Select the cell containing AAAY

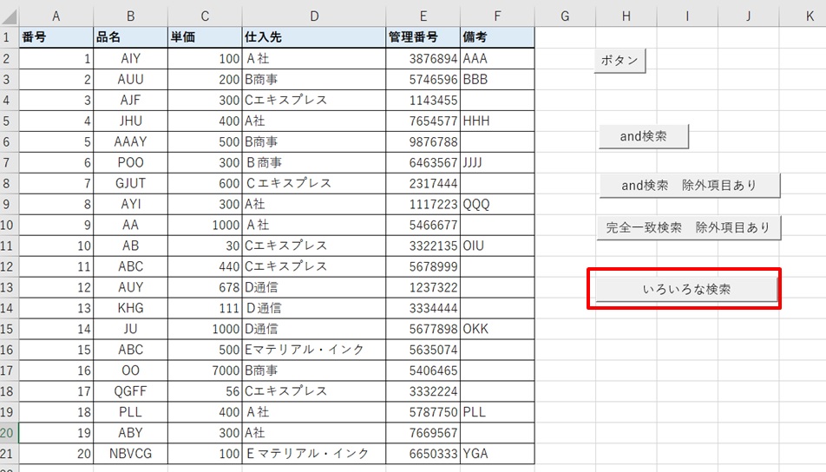pyautogui.click(x=131, y=141)
